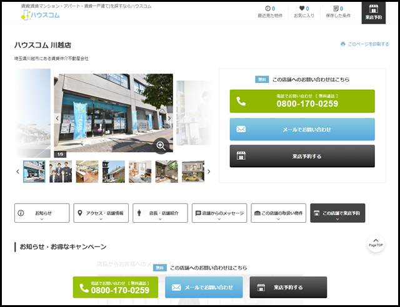Show previous photo in main slideshow
The height and width of the screenshot is (307, 400).
coord(57,118)
